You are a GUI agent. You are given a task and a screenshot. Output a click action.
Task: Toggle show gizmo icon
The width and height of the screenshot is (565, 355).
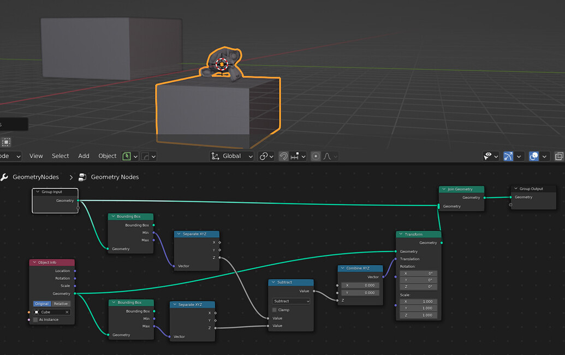click(508, 157)
